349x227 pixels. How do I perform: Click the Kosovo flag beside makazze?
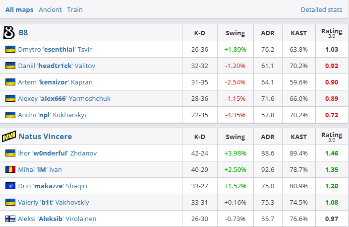click(x=10, y=186)
